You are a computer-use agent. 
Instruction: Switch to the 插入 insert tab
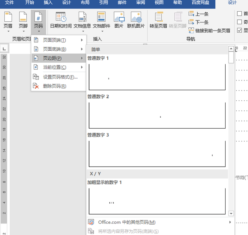(48, 3)
